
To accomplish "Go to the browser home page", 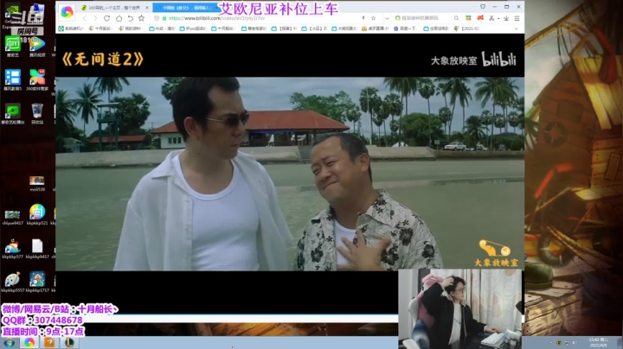I will tap(119, 18).
